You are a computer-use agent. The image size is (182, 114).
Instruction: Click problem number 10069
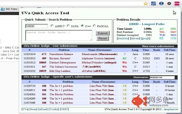pyautogui.click(x=43, y=63)
